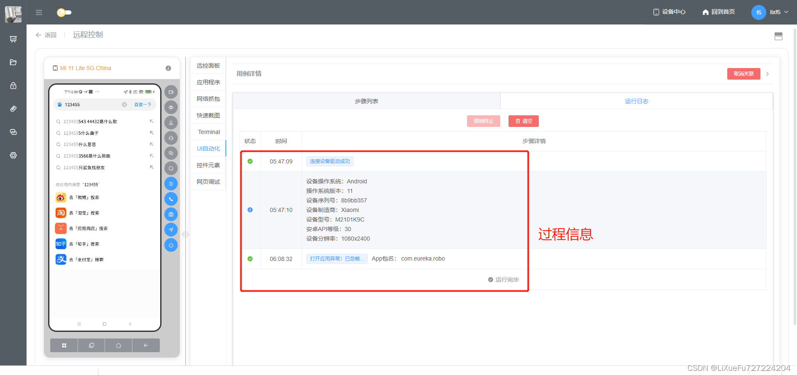Click the red 清空 button
Screen dimensions: 797x375
click(523, 121)
